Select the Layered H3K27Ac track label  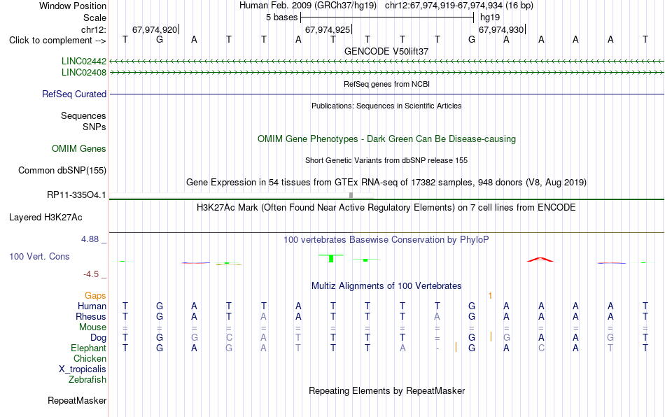[x=45, y=218]
